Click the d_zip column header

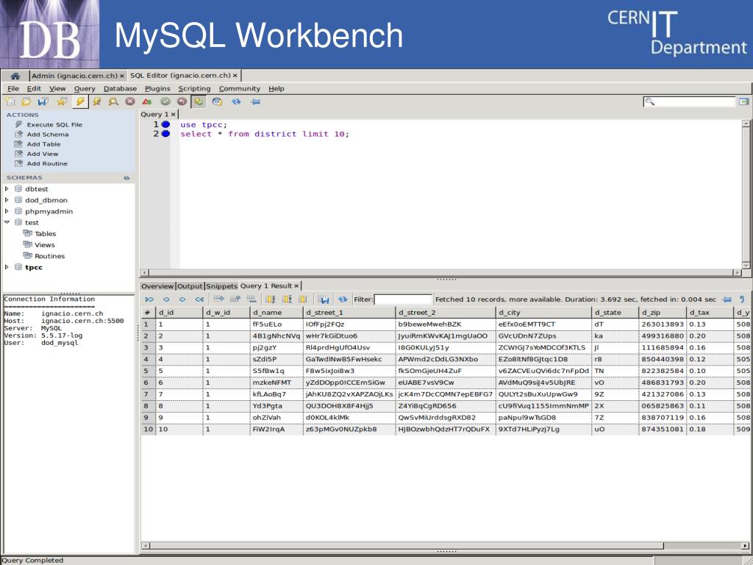point(663,312)
